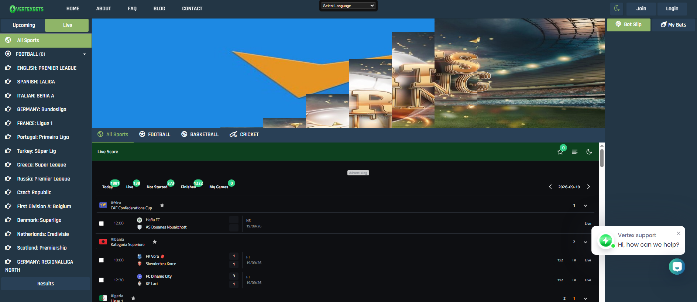Collapse the Algeria Ligue 1 group
This screenshot has width=697, height=302.
coord(586,299)
